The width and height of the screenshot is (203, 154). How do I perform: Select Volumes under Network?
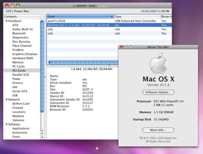tap(18, 120)
